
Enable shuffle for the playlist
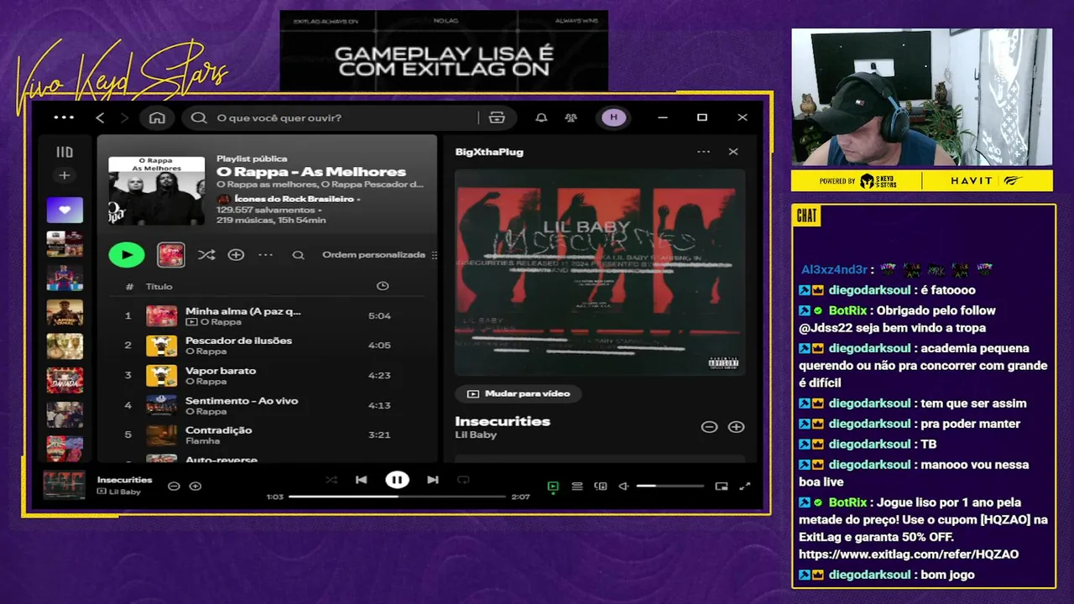point(206,255)
